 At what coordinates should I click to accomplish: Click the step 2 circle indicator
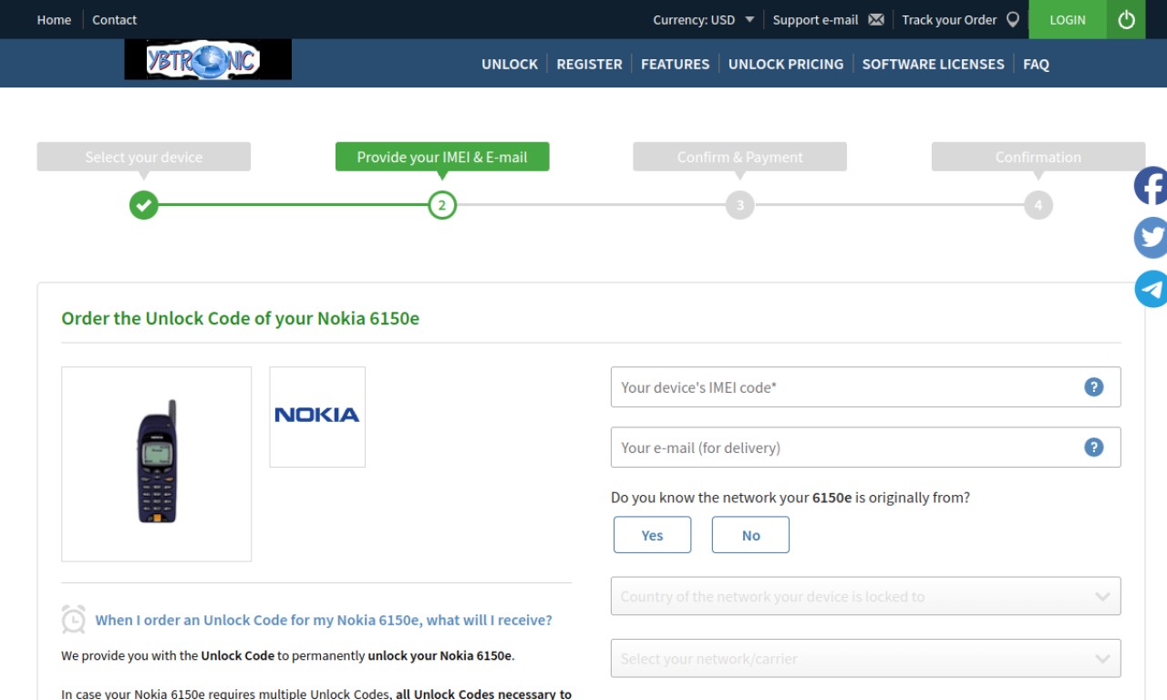(442, 205)
